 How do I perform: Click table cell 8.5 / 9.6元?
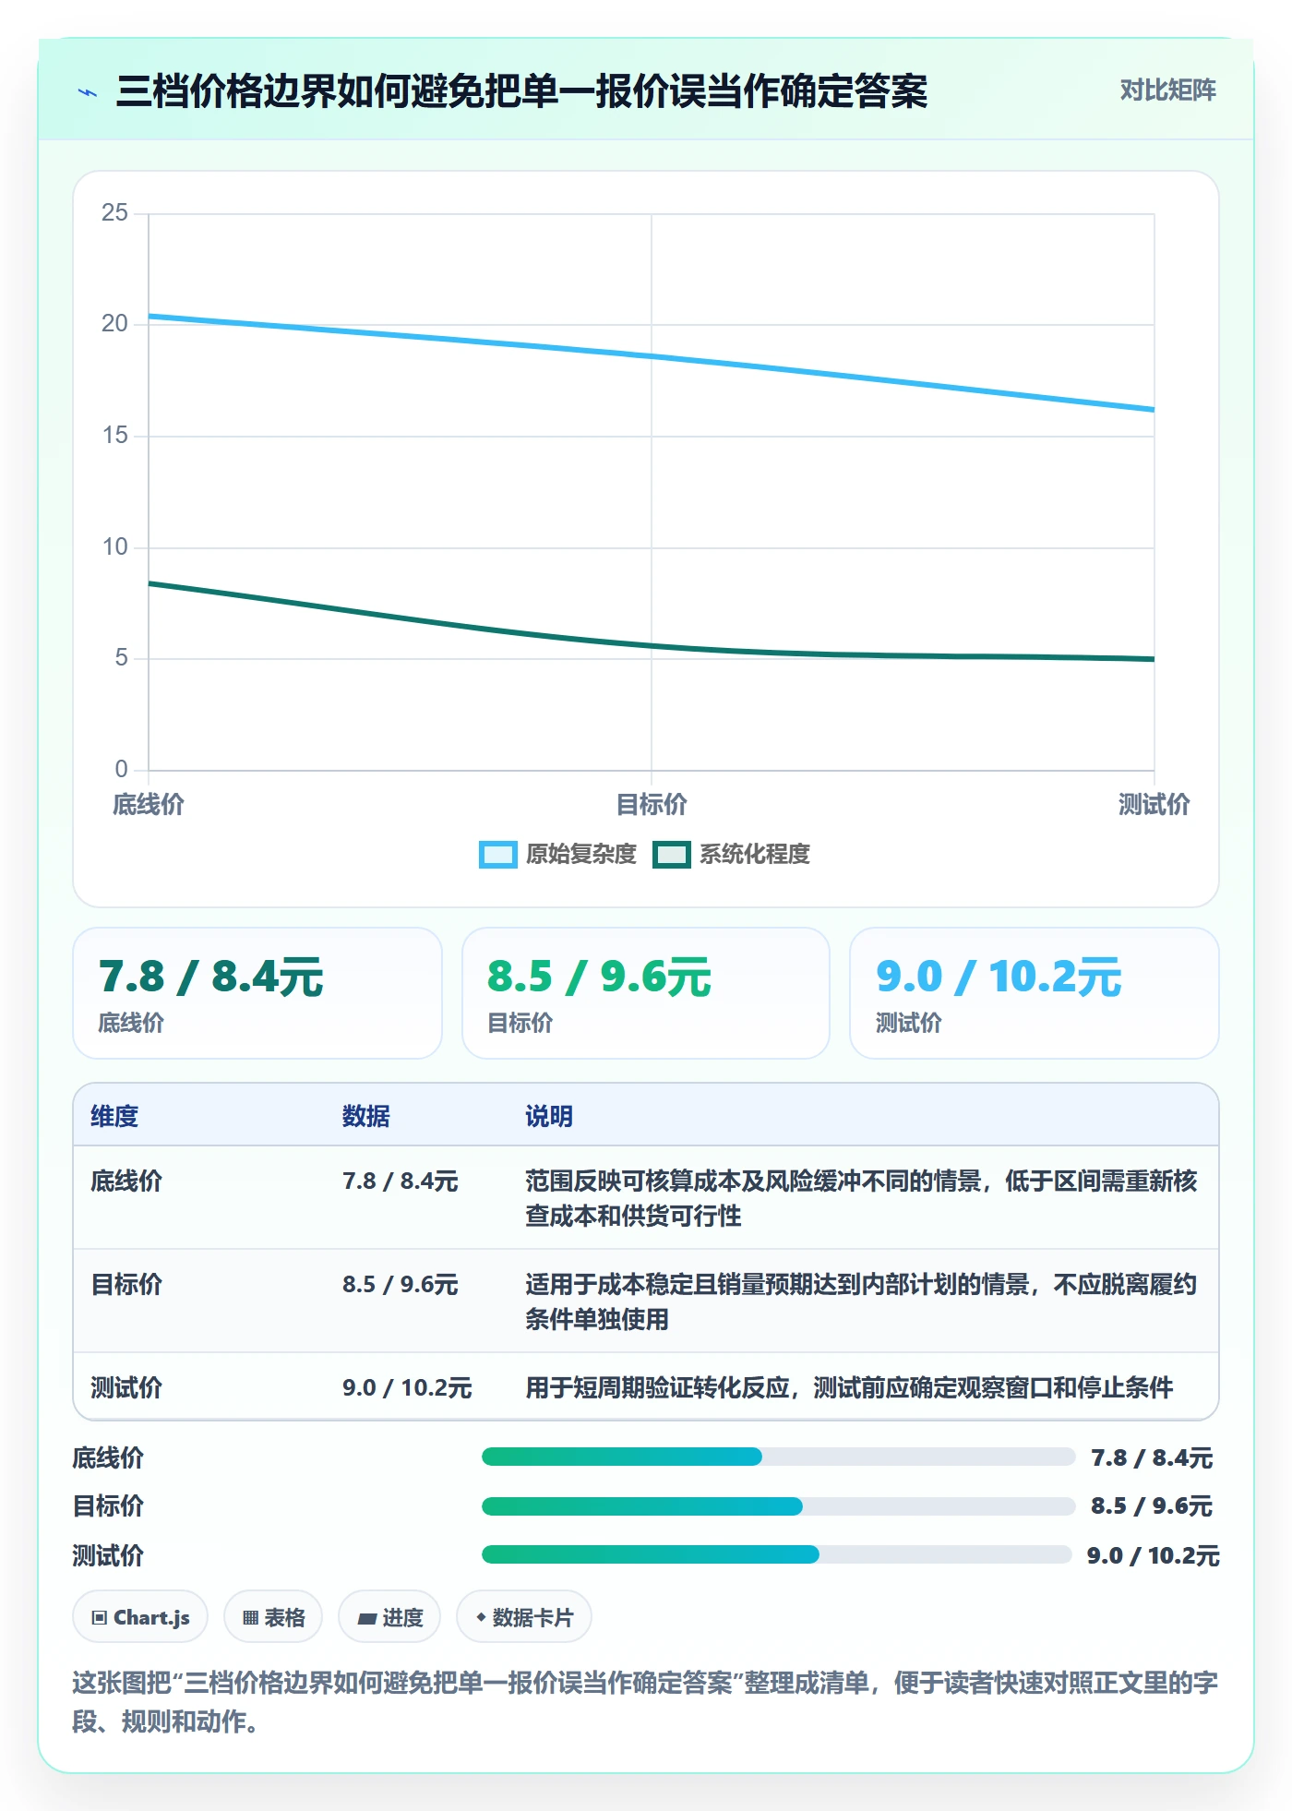pyautogui.click(x=401, y=1285)
